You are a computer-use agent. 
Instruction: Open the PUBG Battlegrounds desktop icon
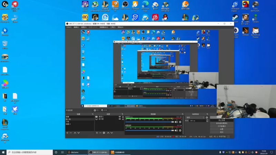[x=255, y=6]
